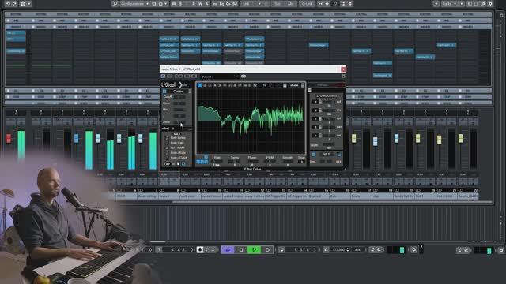Click the 4/4 time signature
The height and width of the screenshot is (284, 506).
(x=357, y=250)
